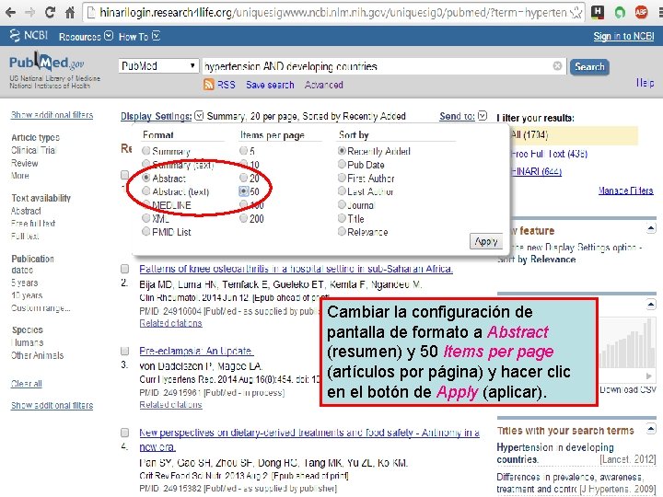
Task: Go to browser home icon
Action: (70, 12)
